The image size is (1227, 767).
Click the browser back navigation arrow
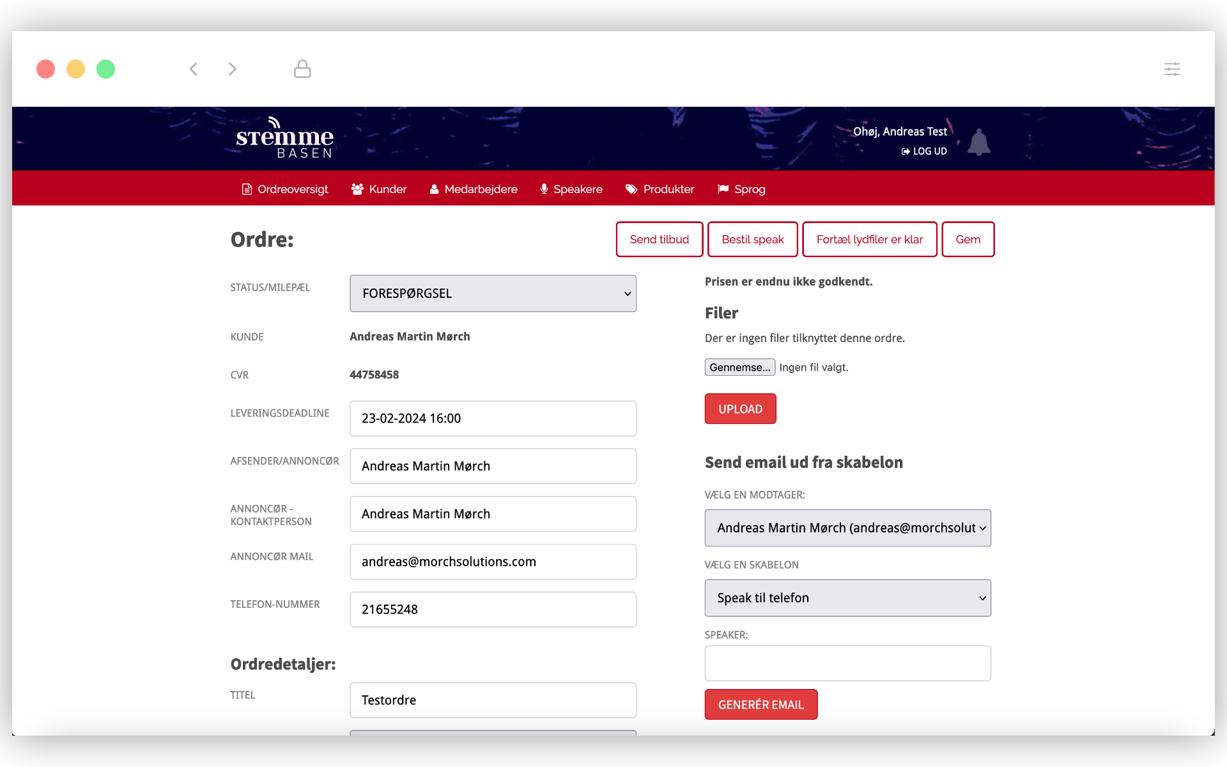point(194,68)
